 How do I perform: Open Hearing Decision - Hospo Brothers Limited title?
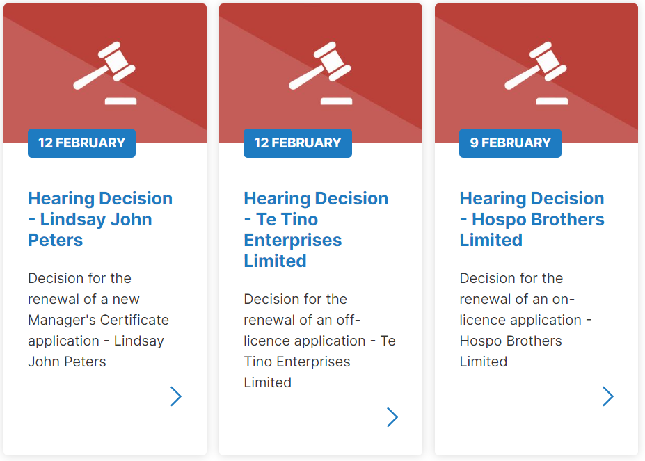click(x=532, y=219)
